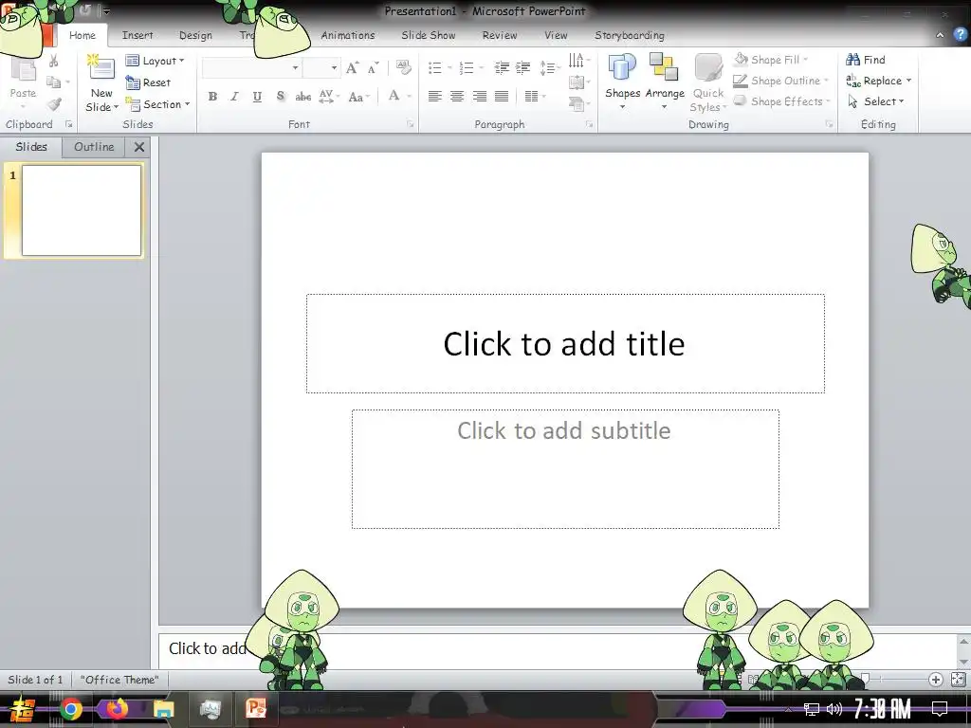Switch to the Storyboarding ribbon tab
Screen dimensions: 971x728
pyautogui.click(x=630, y=35)
